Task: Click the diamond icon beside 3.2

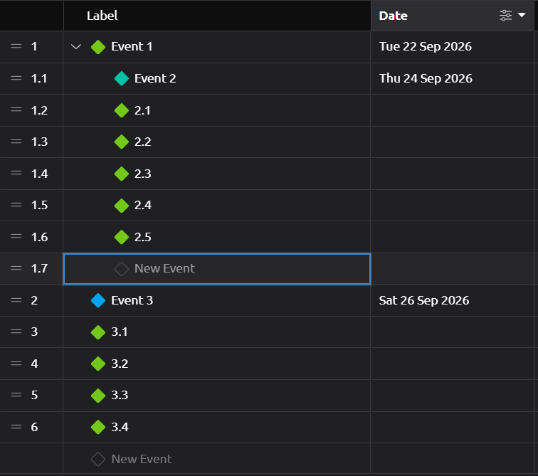Action: [98, 364]
